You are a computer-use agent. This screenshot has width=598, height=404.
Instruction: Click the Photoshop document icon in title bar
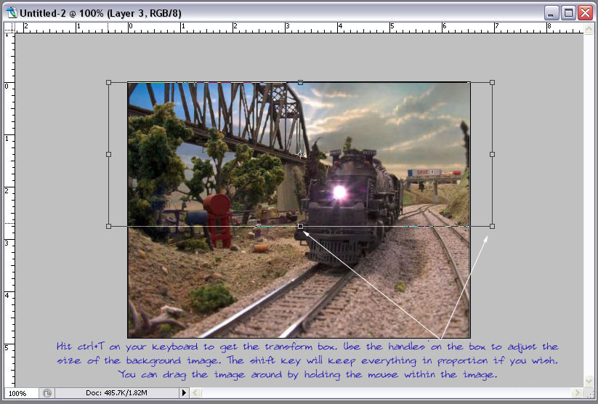[x=12, y=12]
